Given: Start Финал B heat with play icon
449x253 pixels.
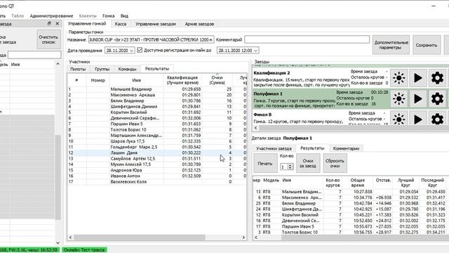Looking at the screenshot, I should coord(418,119).
